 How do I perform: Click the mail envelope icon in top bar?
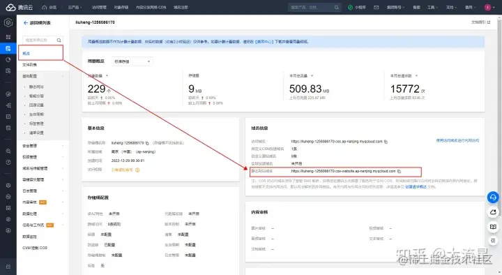point(376,8)
